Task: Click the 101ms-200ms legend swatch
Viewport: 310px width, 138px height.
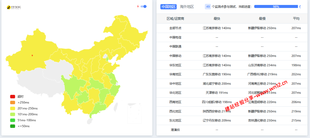Action: tap(13, 114)
